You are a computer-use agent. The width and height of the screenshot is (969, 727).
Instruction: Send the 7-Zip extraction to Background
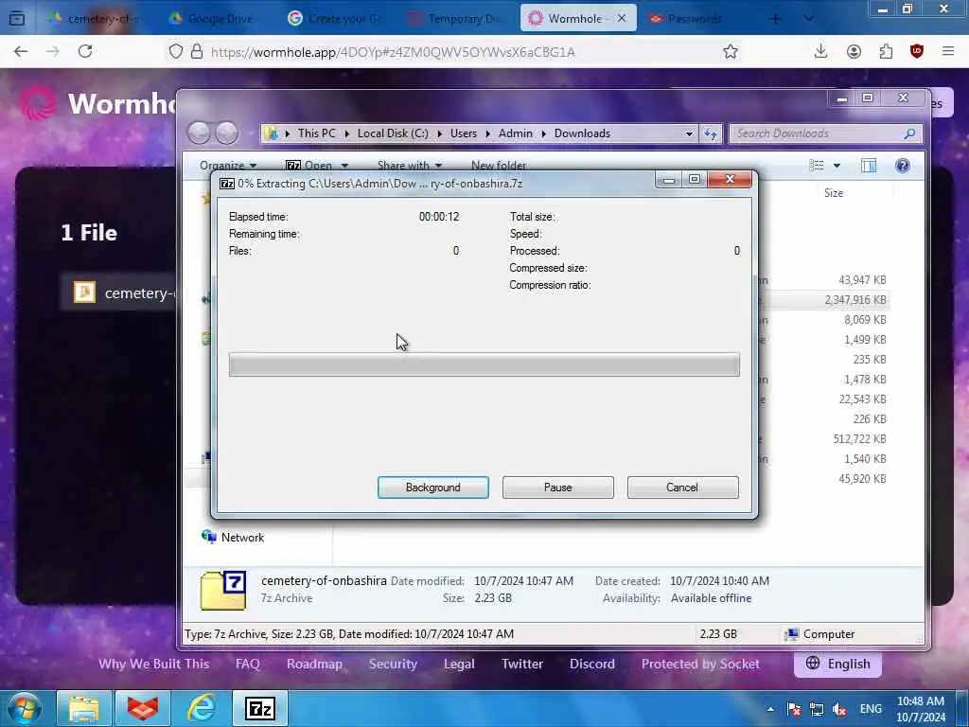click(x=432, y=488)
